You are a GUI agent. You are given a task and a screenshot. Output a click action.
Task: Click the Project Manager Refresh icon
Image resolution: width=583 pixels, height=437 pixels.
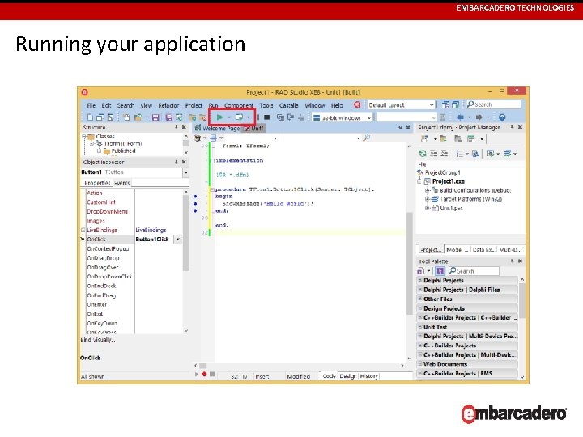coord(423,153)
